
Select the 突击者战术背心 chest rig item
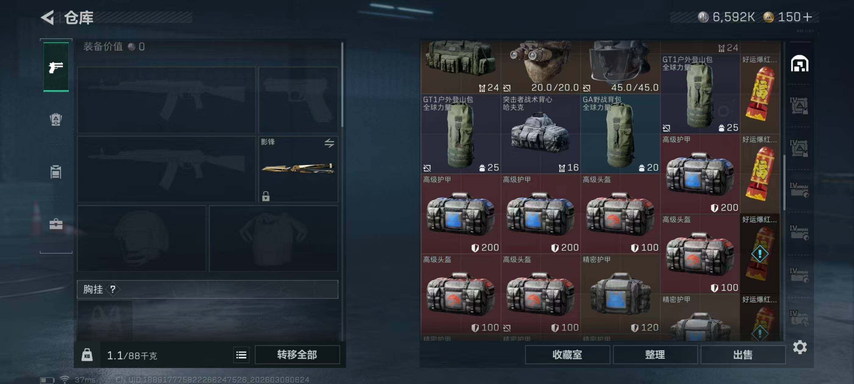tap(540, 133)
